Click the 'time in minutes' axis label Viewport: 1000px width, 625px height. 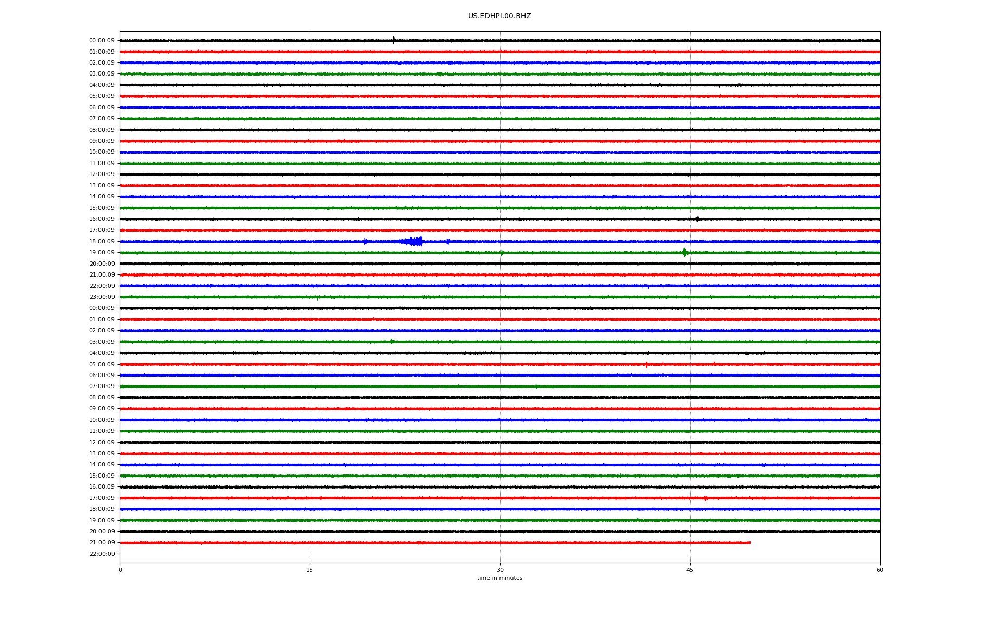(x=499, y=578)
